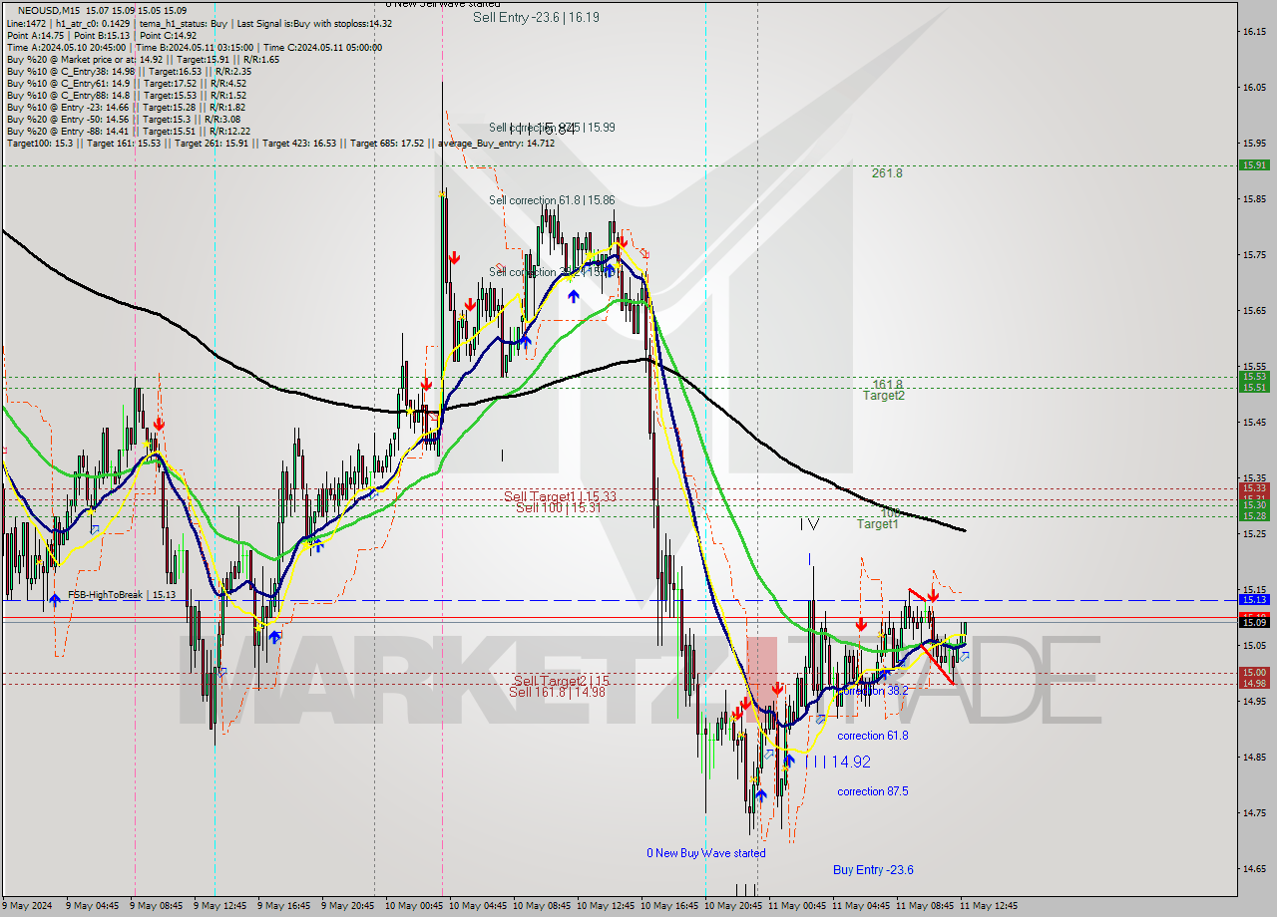Click the 'Sell Target1 | 15.33' label

point(560,496)
